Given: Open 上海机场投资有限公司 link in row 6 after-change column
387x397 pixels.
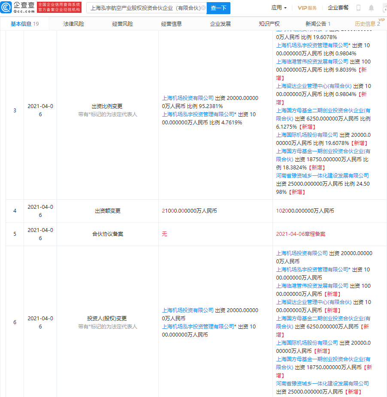Looking at the screenshot, I should tap(302, 253).
